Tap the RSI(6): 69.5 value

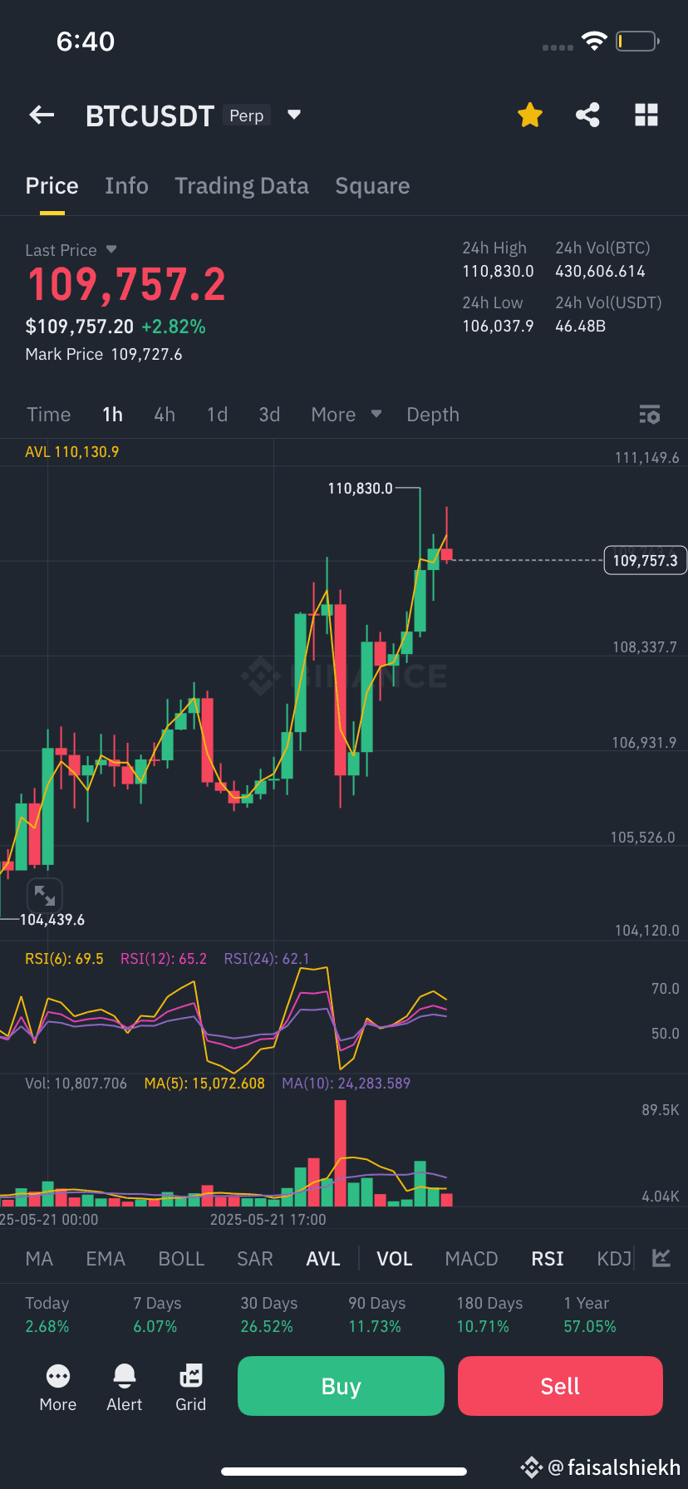point(64,959)
